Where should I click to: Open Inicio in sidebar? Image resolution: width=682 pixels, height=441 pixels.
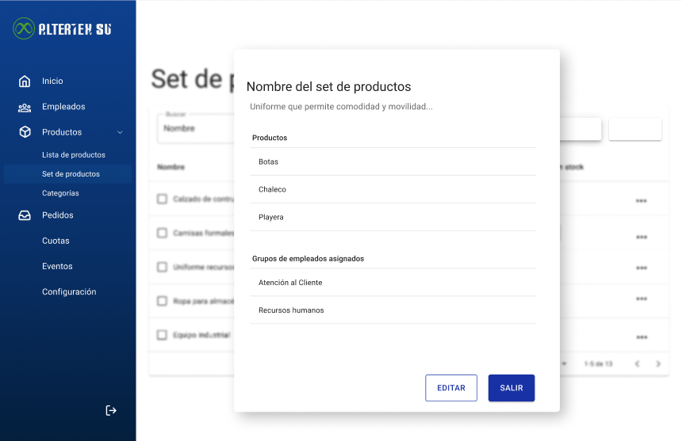[52, 82]
